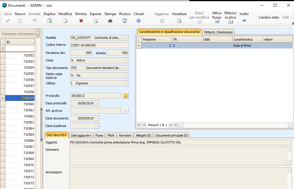Image resolution: width=294 pixels, height=189 pixels.
Task: Click the red Elimina delete icon
Action: point(81,21)
